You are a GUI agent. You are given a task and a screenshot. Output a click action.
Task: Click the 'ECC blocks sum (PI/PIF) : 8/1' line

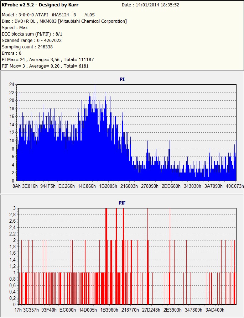32,34
